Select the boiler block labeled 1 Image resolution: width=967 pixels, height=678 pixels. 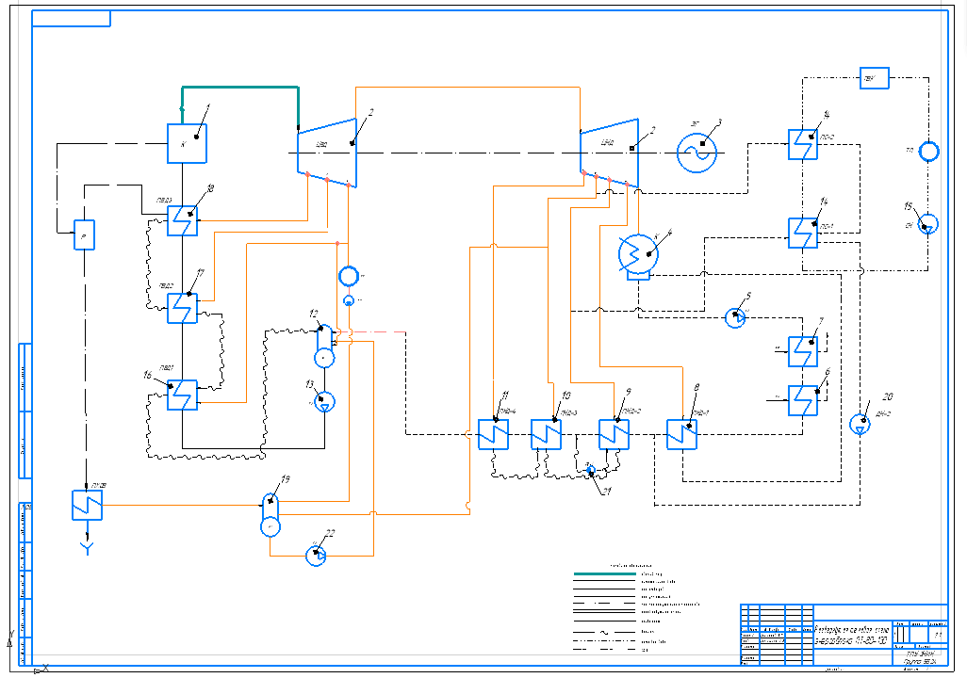pos(187,144)
